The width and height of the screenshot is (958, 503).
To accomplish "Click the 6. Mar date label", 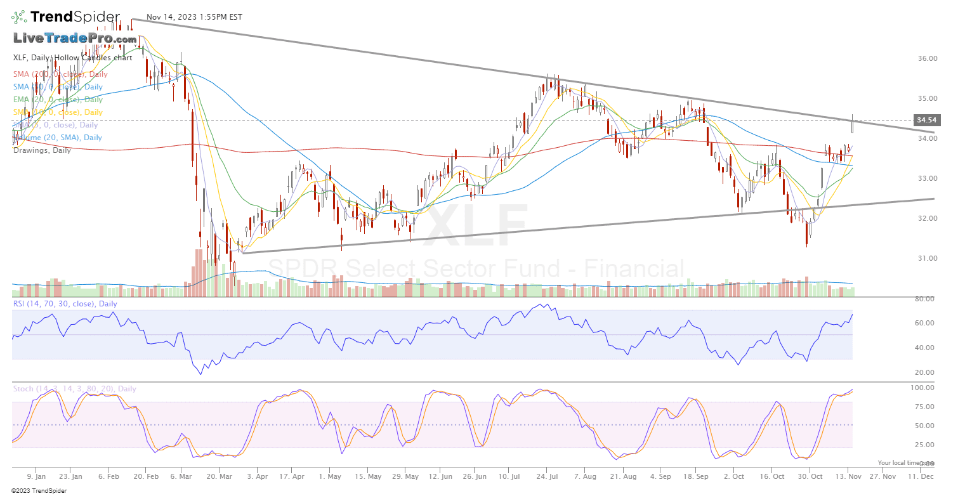I will pyautogui.click(x=183, y=476).
